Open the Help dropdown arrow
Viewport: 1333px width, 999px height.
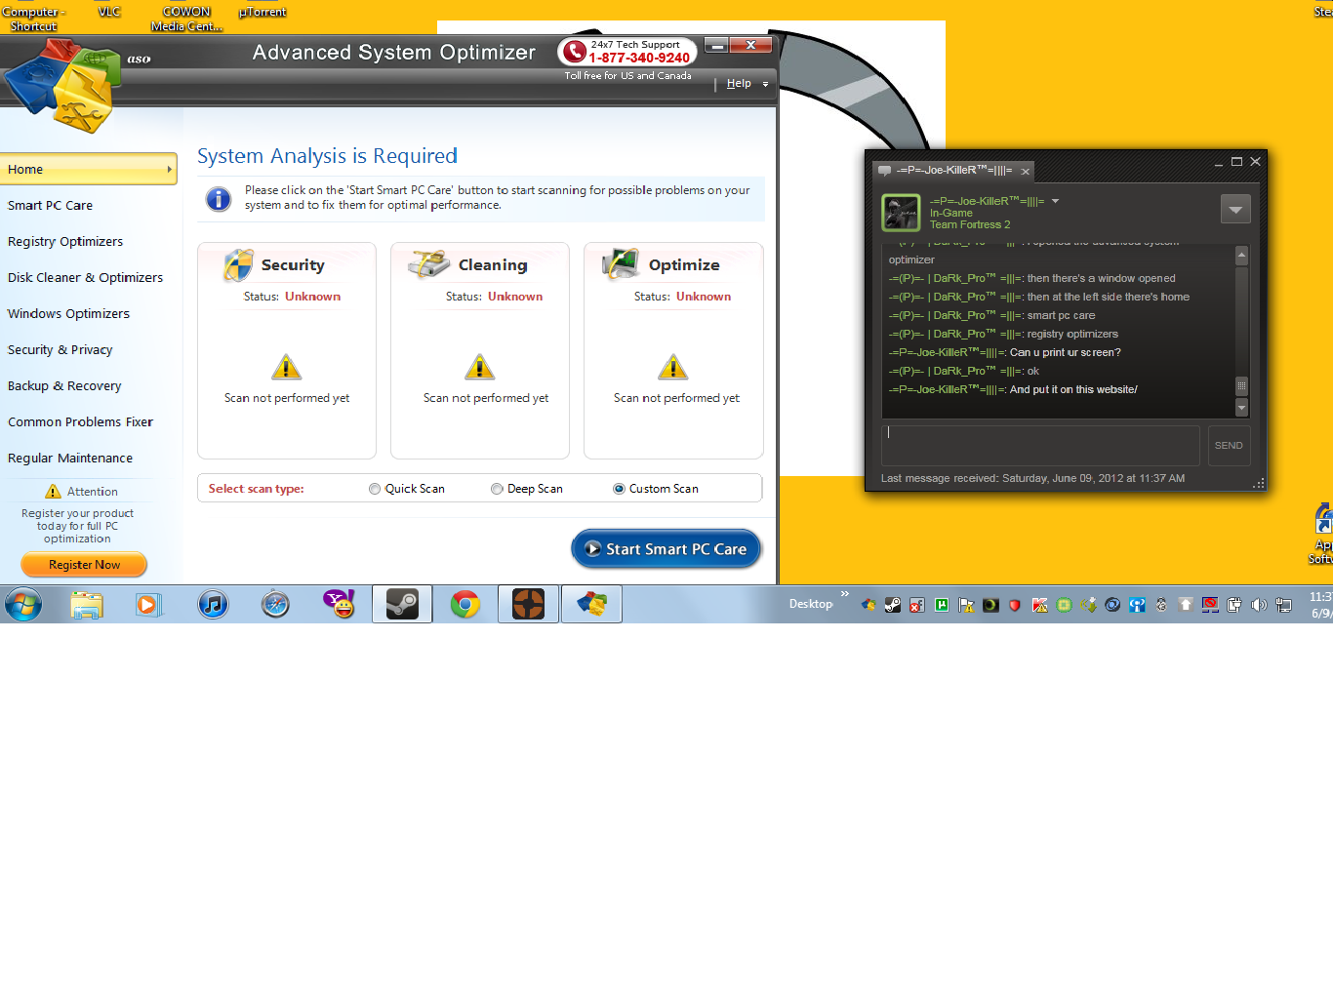coord(765,85)
